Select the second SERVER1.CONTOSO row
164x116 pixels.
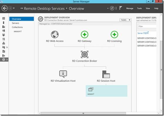click(147, 42)
